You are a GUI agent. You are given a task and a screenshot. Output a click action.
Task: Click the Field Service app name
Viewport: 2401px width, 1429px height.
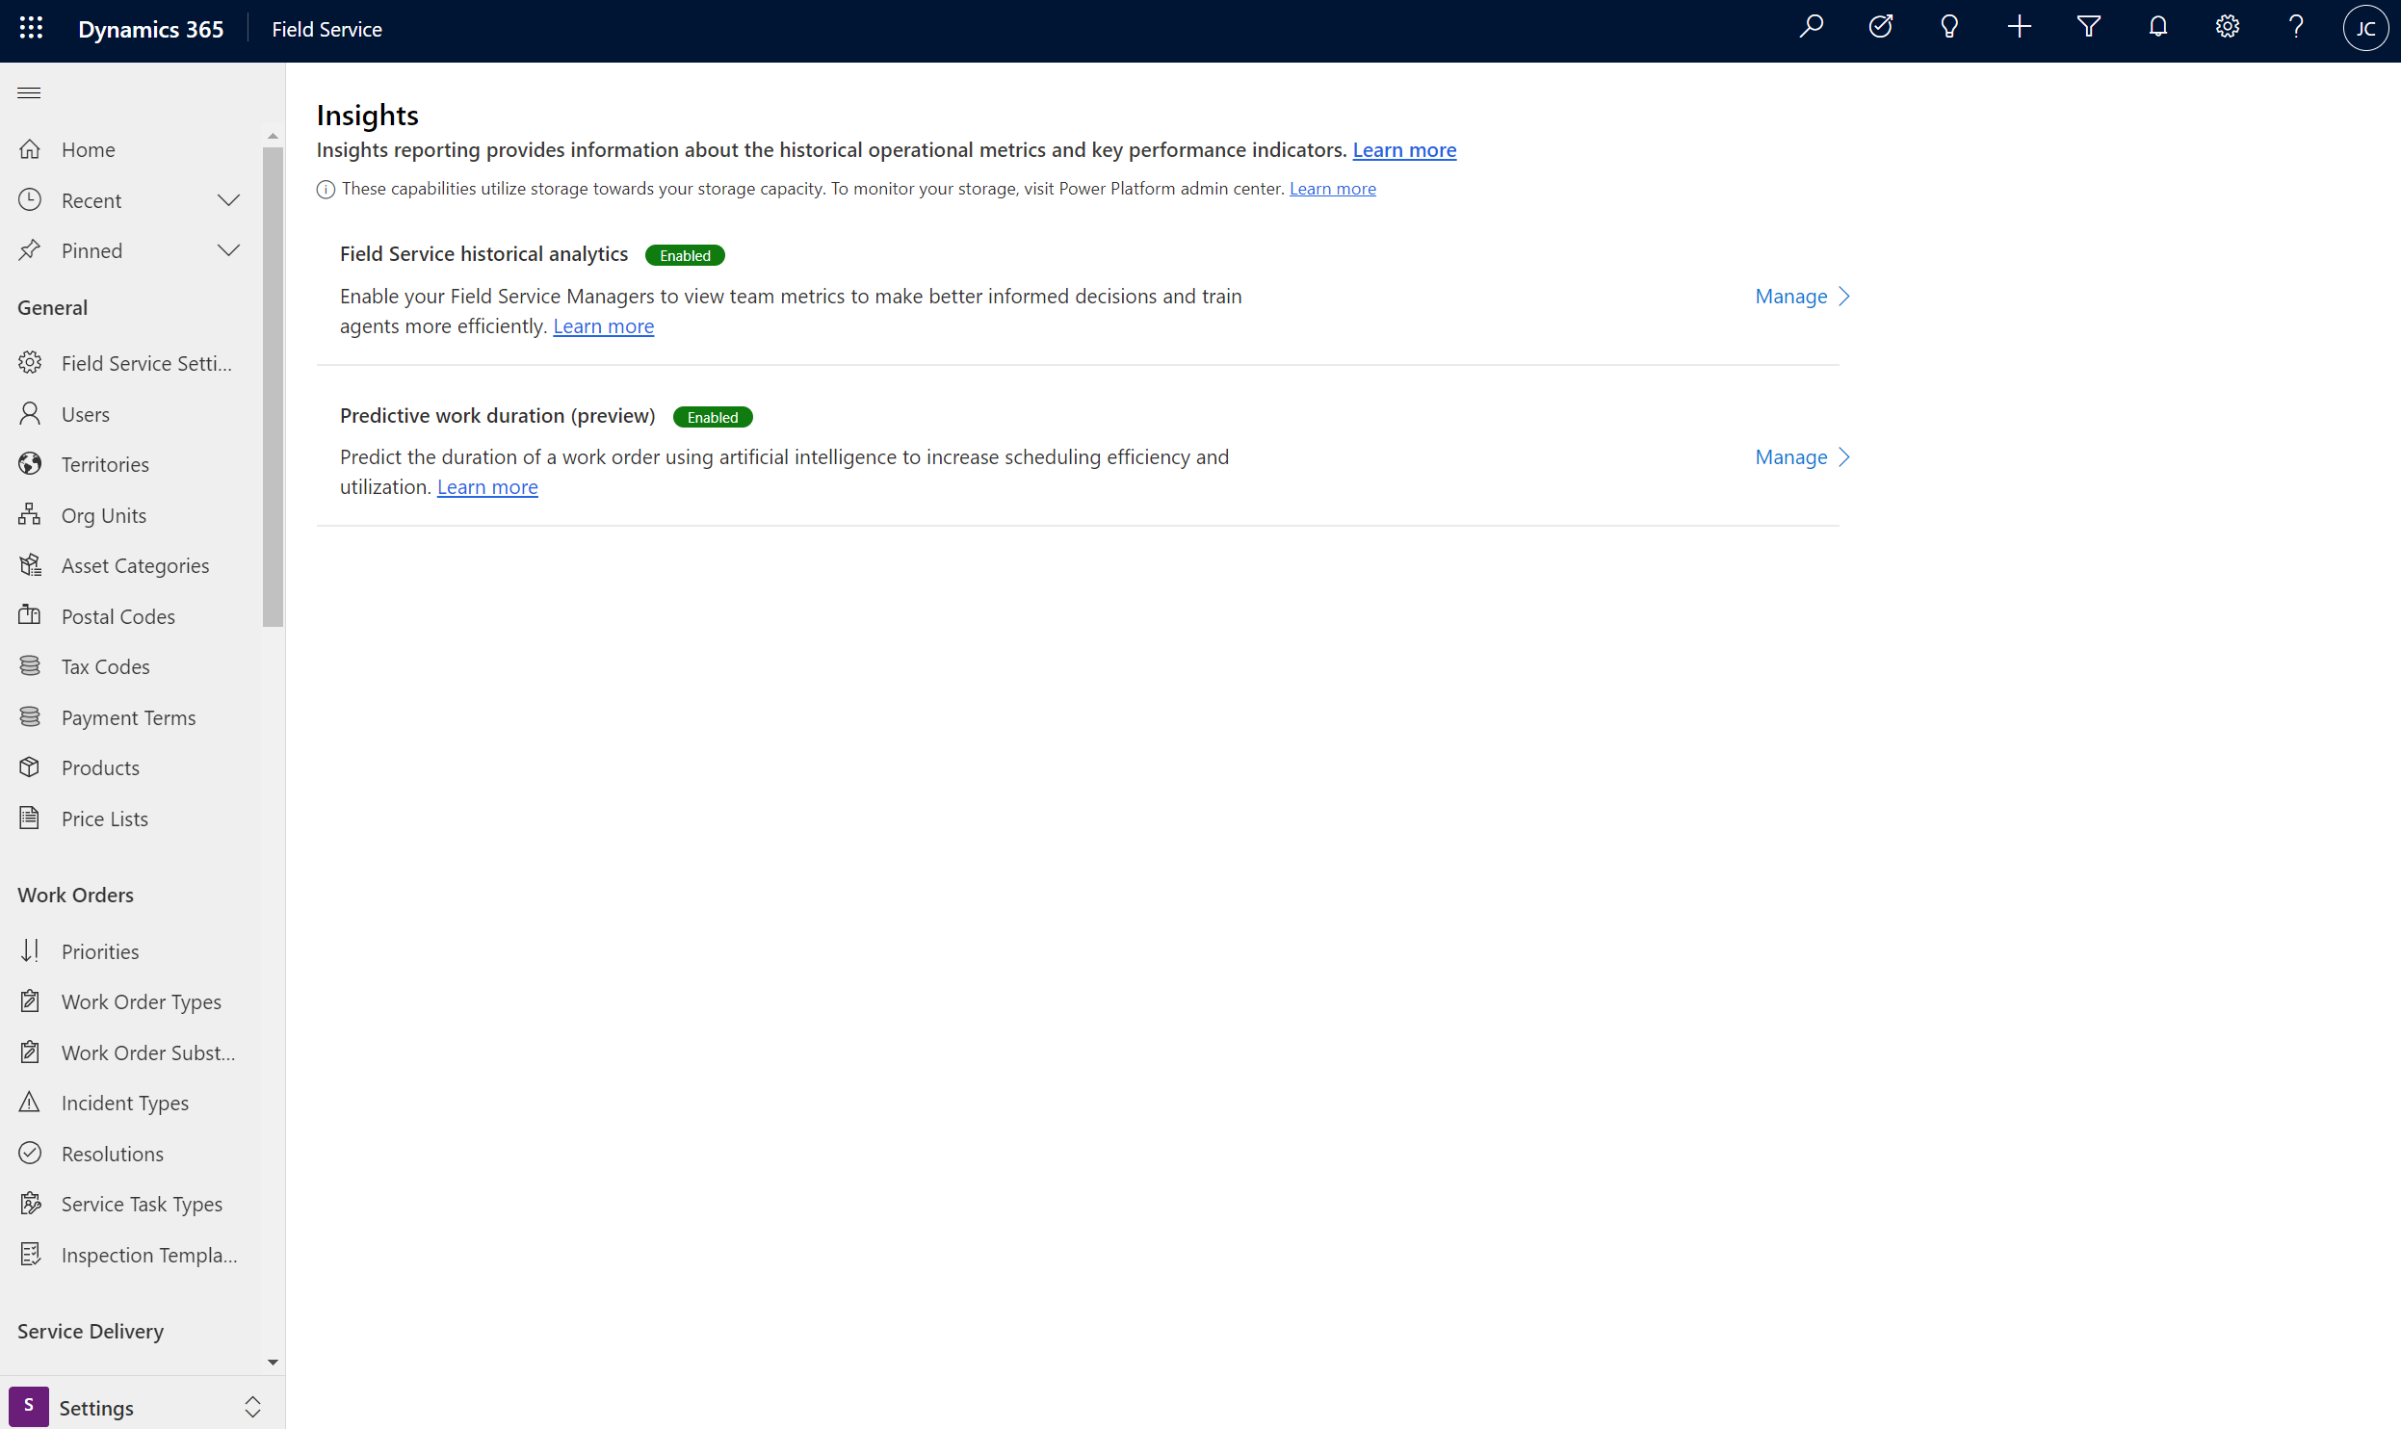pos(326,29)
